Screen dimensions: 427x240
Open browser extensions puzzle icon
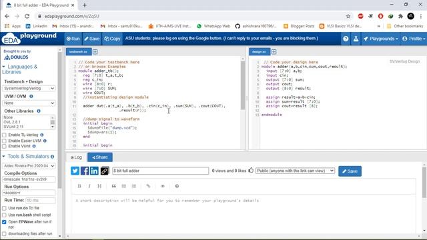[x=400, y=16]
